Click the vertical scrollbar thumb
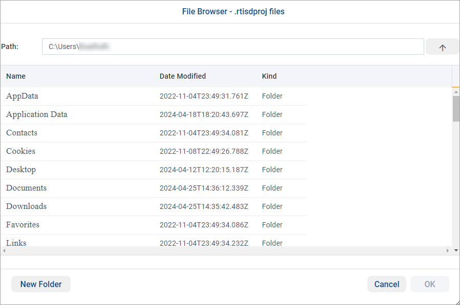The image size is (460, 305). pyautogui.click(x=455, y=108)
